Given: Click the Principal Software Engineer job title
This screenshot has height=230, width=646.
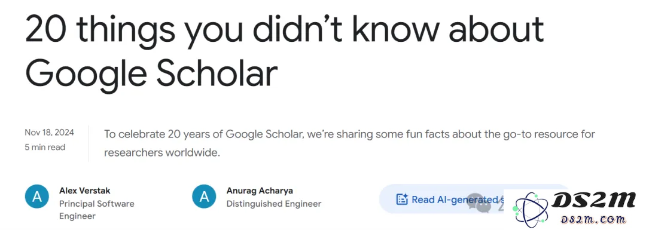Looking at the screenshot, I should [x=97, y=210].
